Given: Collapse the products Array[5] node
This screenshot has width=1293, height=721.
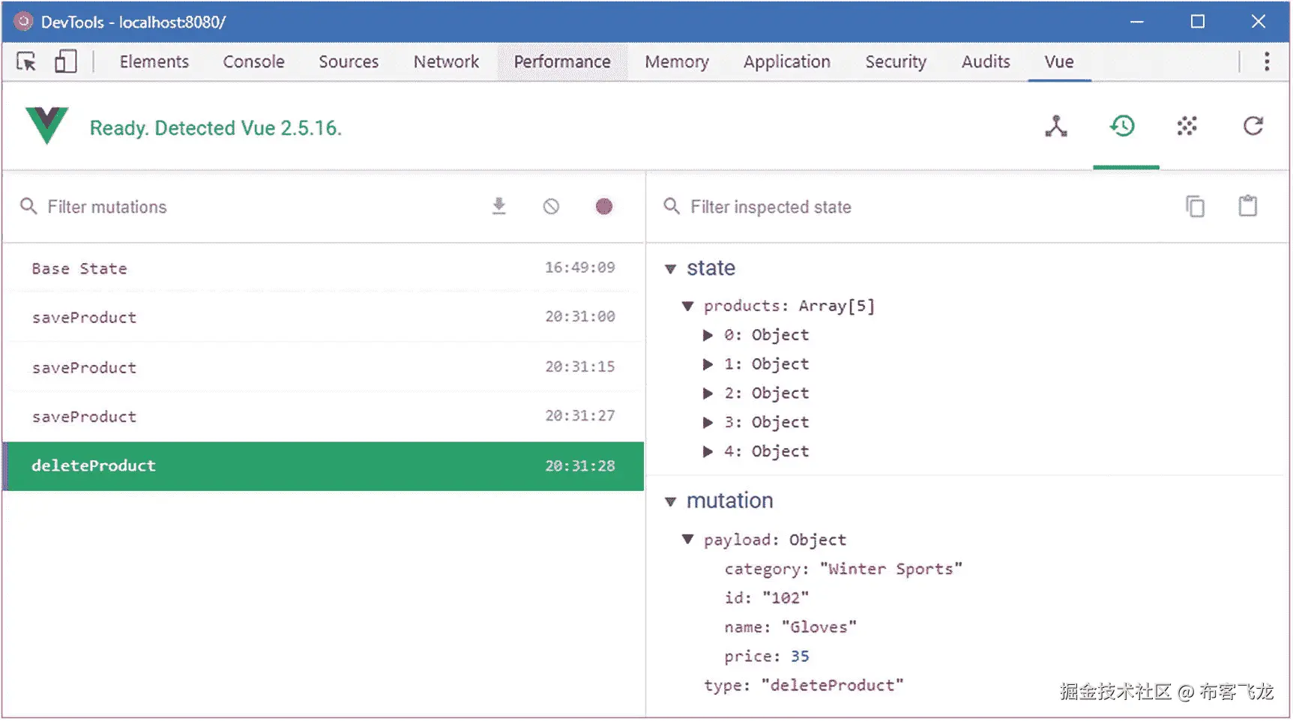Looking at the screenshot, I should click(x=687, y=306).
